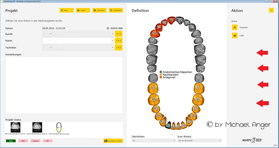Image resolution: width=279 pixels, height=148 pixels.
Task: Start the Scannen action icon
Action: coord(235,27)
